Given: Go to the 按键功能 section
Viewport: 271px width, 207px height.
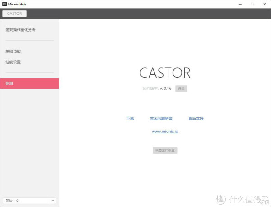Looking at the screenshot, I should pos(13,51).
